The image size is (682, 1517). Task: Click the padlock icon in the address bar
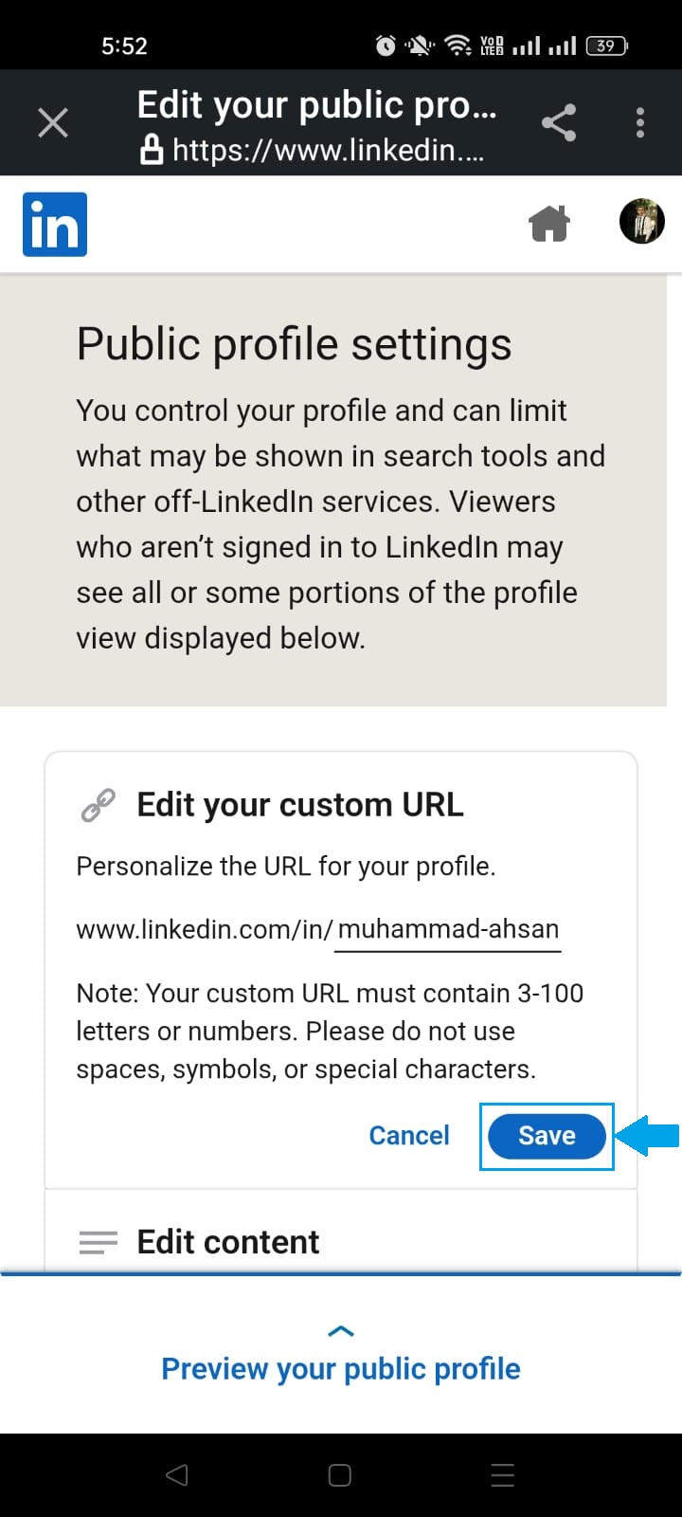tap(154, 149)
